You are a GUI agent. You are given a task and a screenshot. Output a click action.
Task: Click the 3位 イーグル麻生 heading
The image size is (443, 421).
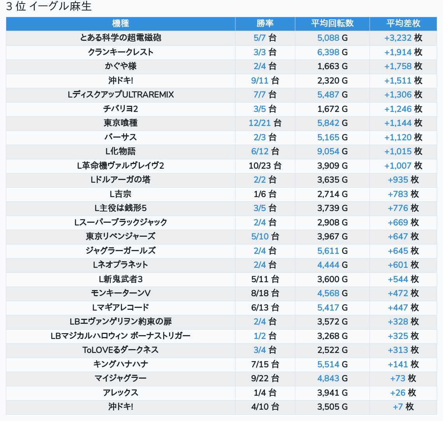(x=49, y=7)
